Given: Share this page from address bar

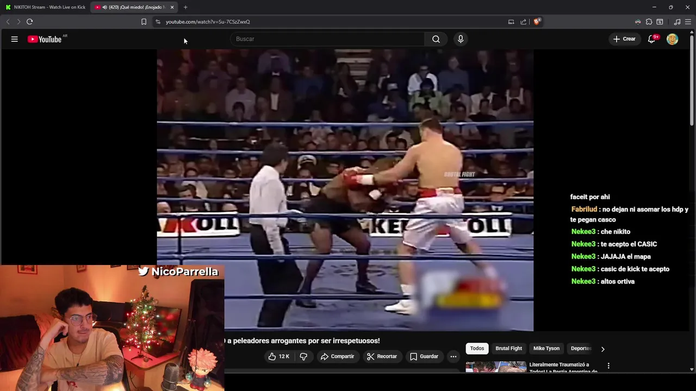Looking at the screenshot, I should [x=523, y=22].
